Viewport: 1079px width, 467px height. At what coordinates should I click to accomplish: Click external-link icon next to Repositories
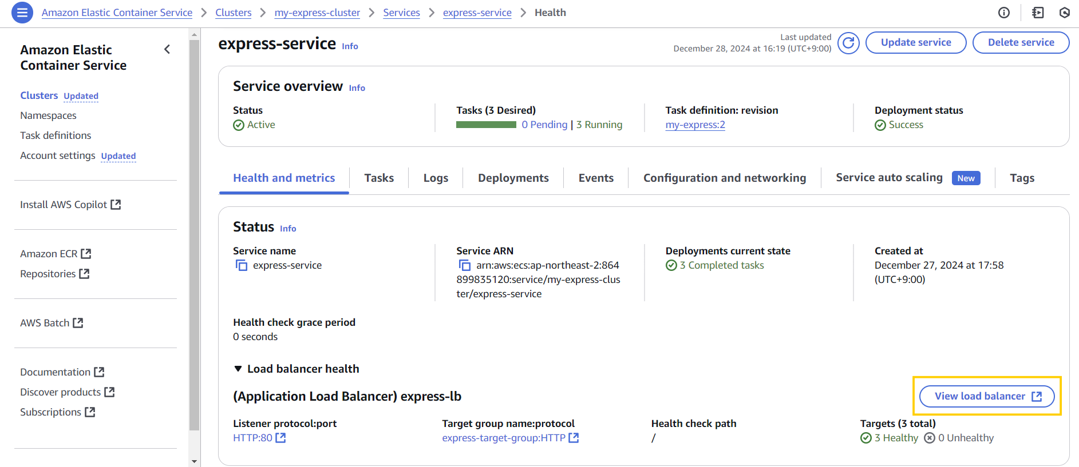click(x=84, y=274)
